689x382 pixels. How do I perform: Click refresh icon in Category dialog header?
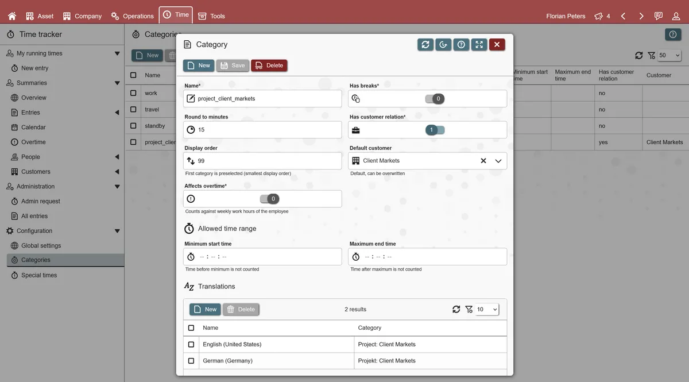[x=425, y=44]
